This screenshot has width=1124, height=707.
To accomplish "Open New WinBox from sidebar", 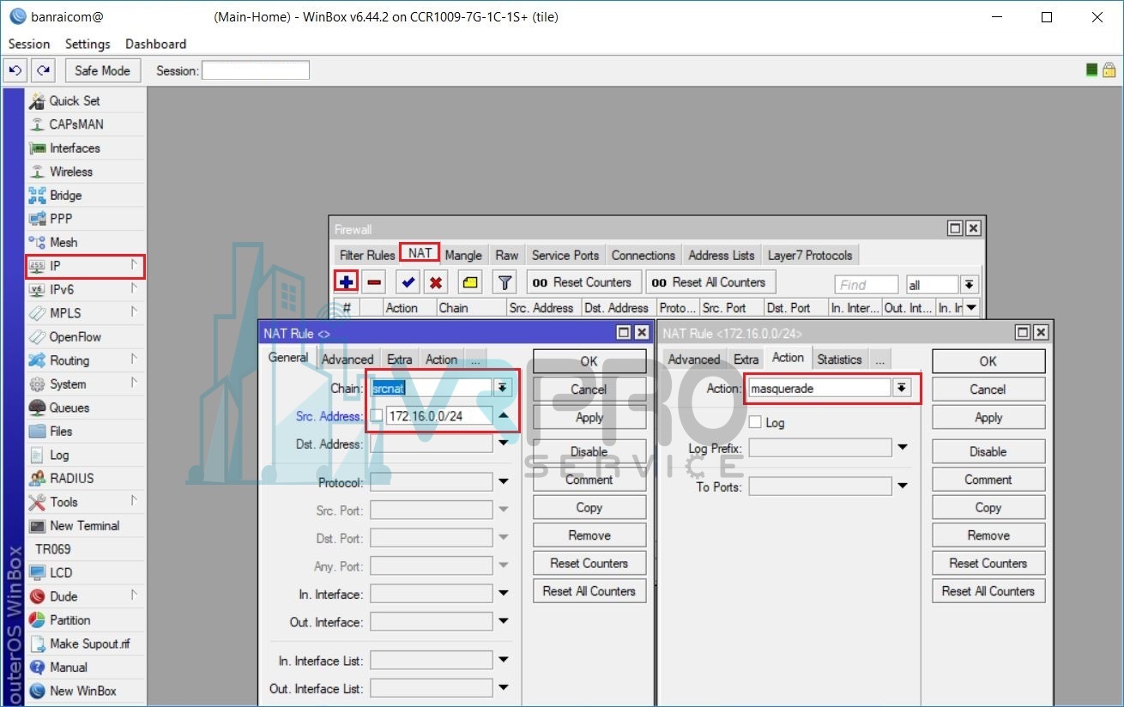I will point(83,691).
